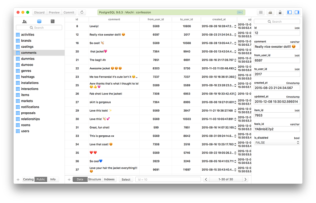Select the castings table
316x203 pixels.
click(x=39, y=47)
